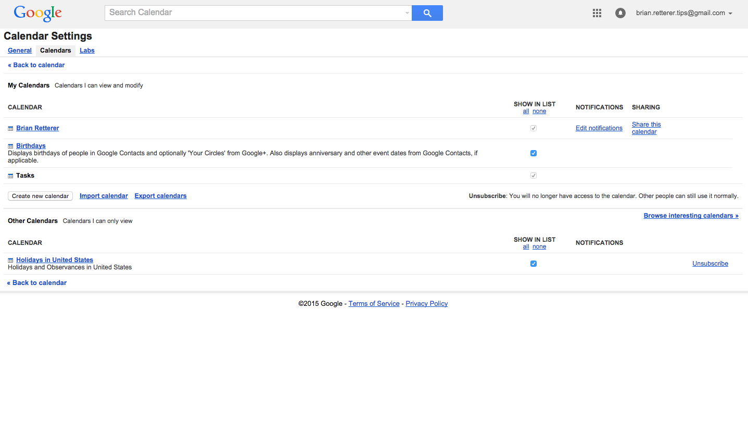
Task: Switch to the General tab
Action: point(20,51)
